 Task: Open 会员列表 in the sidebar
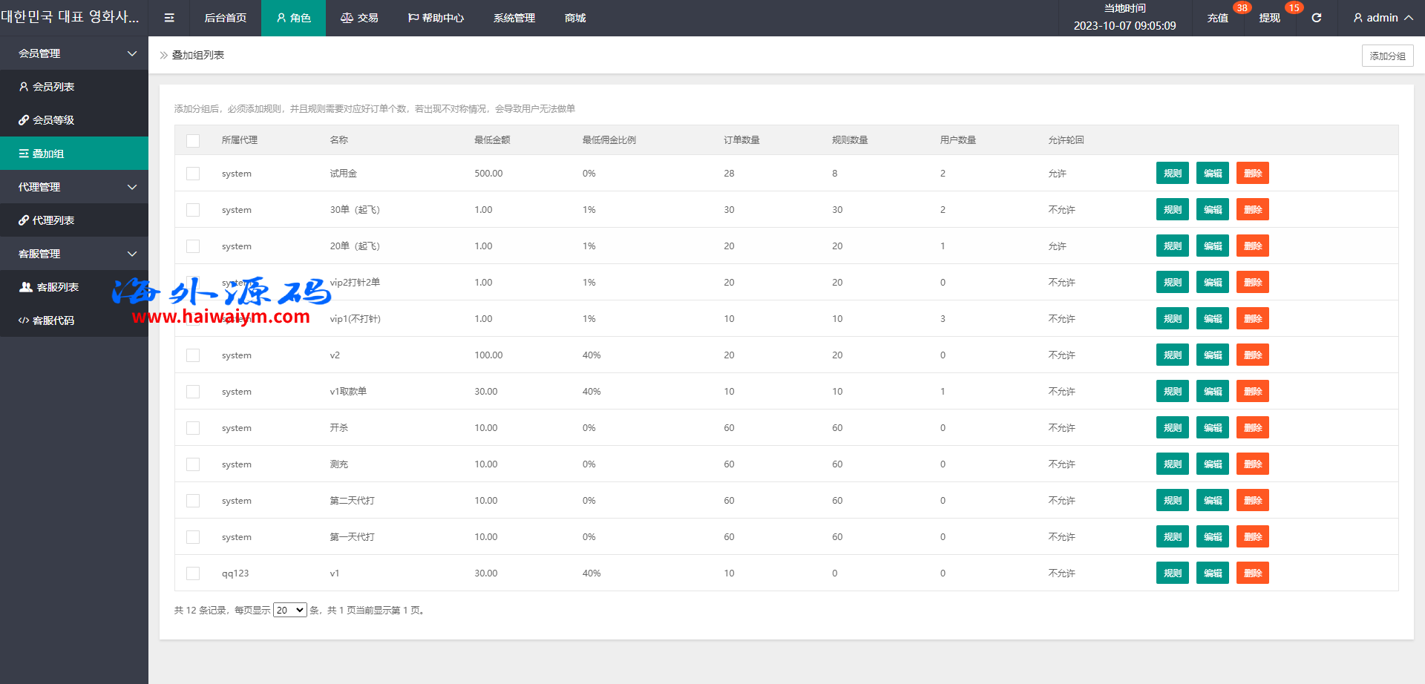pos(53,87)
